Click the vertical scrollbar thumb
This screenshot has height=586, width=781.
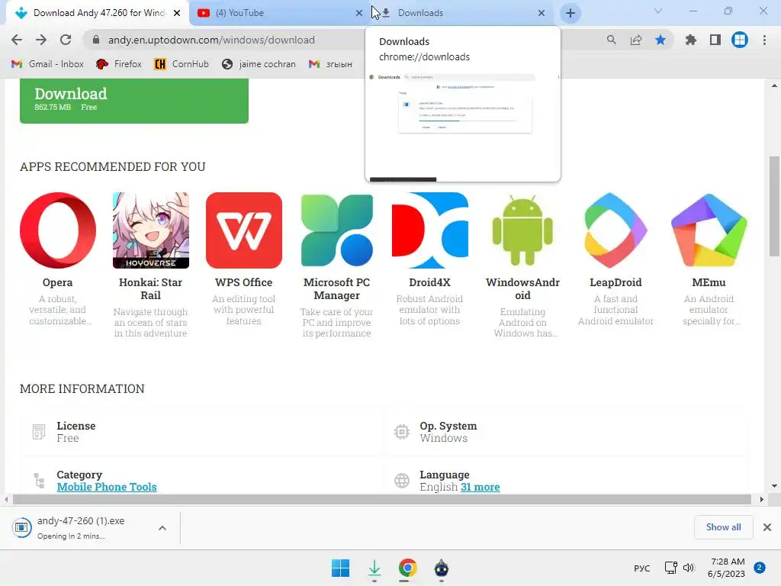pyautogui.click(x=774, y=206)
